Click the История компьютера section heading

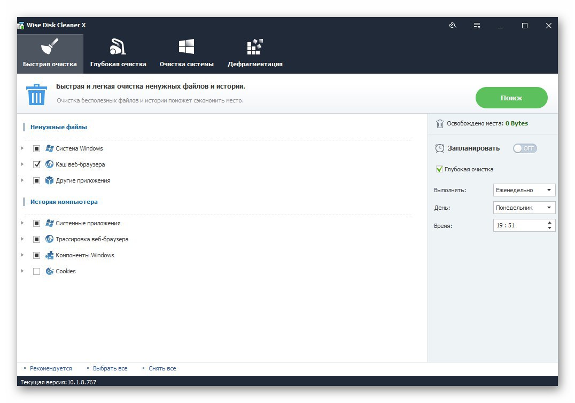point(64,202)
